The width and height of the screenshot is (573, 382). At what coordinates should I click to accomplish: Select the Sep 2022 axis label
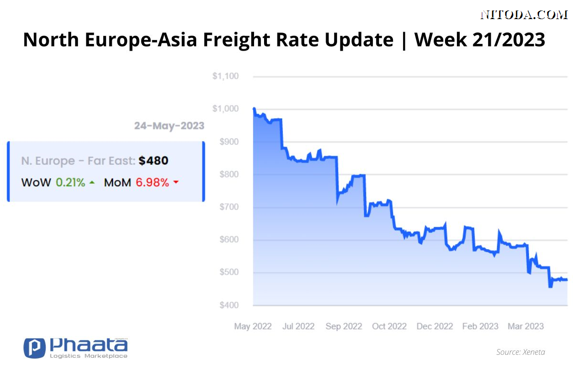pos(344,327)
